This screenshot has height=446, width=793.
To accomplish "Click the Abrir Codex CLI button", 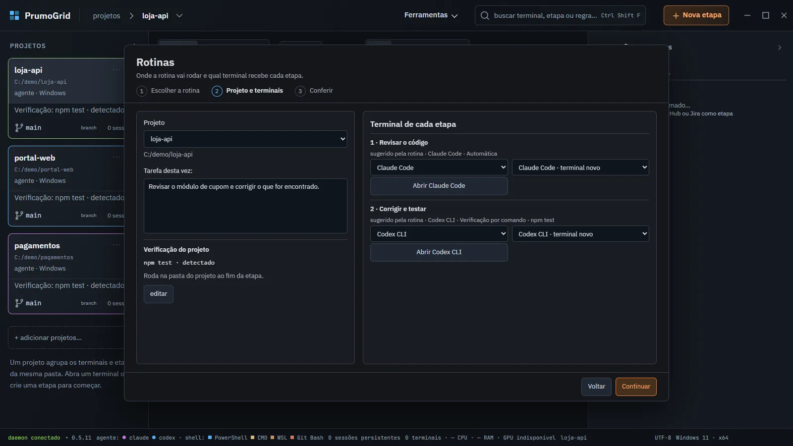I will [x=439, y=252].
